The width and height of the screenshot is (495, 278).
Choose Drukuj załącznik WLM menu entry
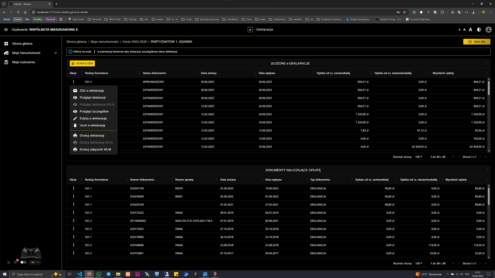(x=93, y=150)
